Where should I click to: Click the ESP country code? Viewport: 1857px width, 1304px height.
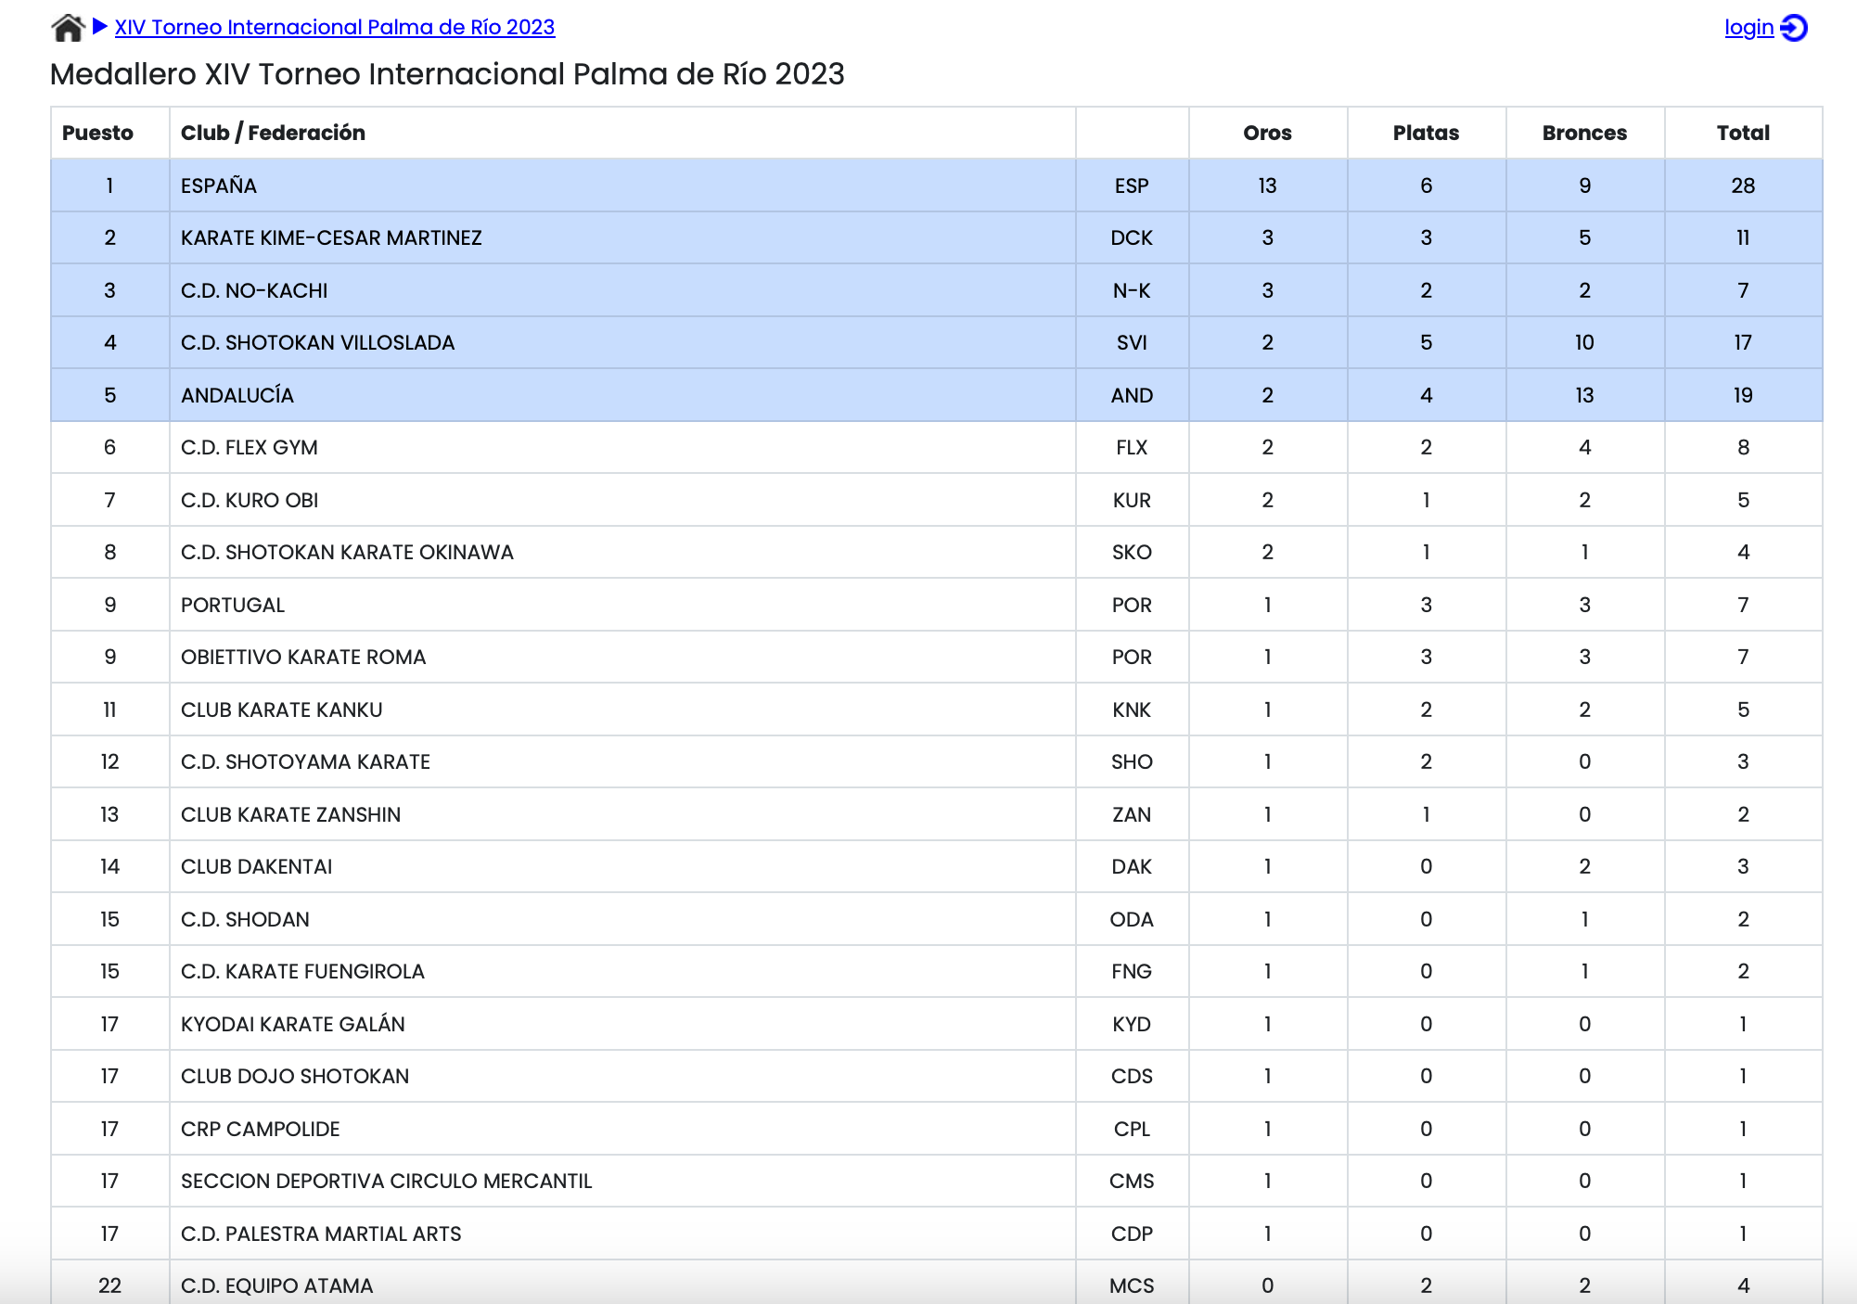[1132, 185]
